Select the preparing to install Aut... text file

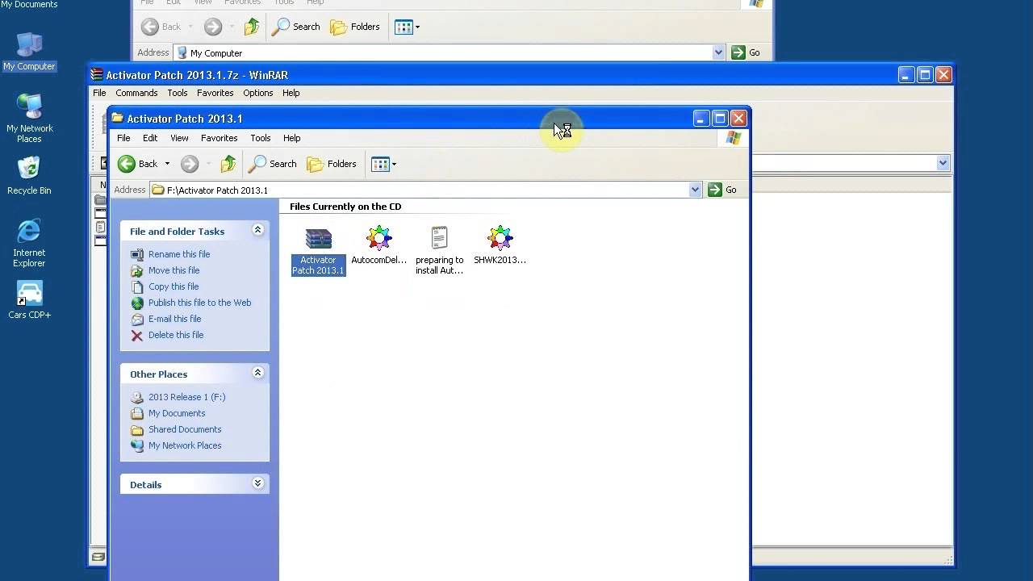tap(439, 250)
